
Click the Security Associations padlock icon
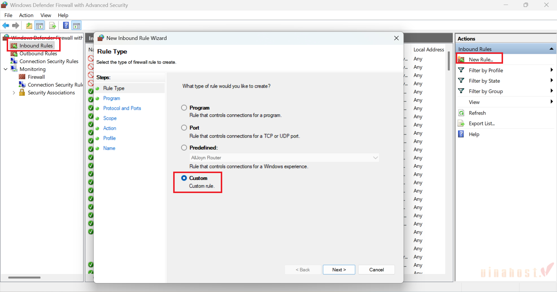pos(22,92)
